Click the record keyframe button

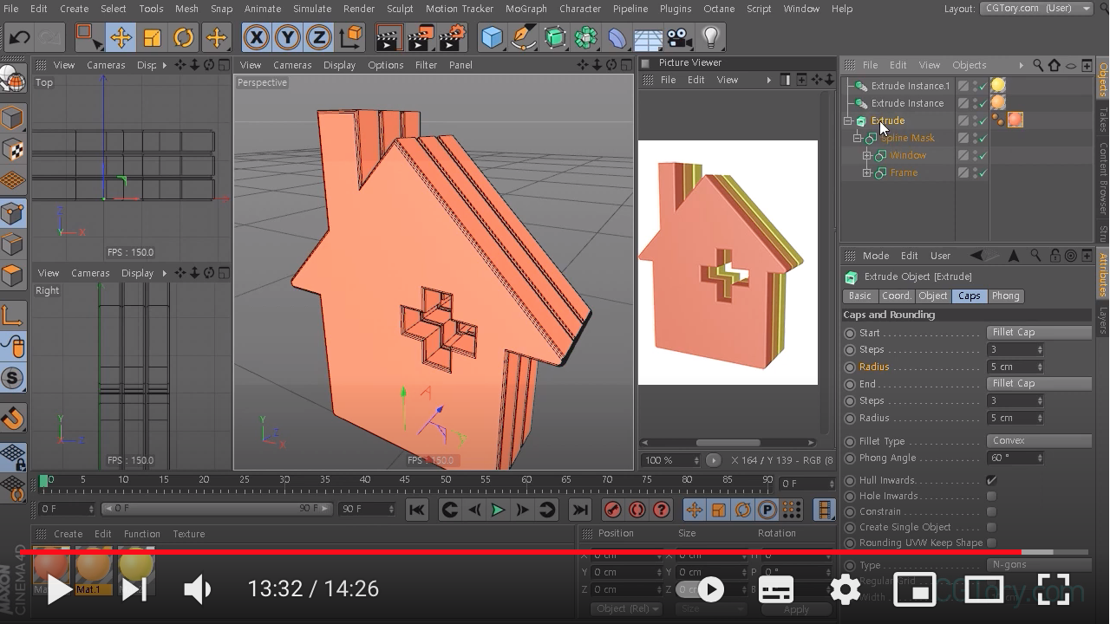click(613, 510)
